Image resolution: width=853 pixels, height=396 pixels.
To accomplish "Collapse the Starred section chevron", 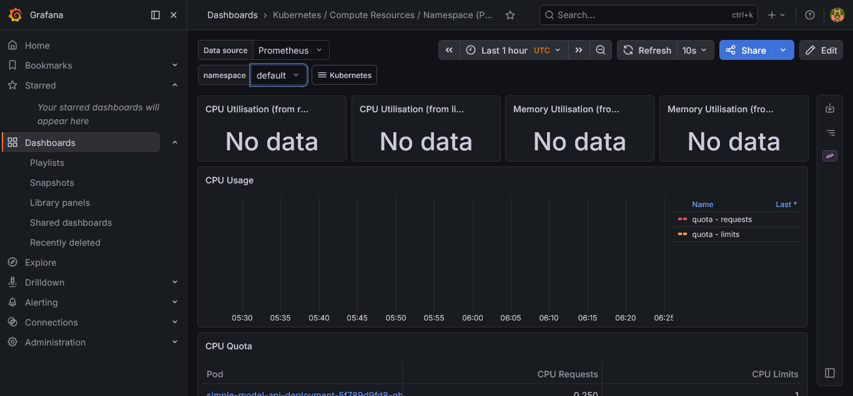I will coord(175,85).
